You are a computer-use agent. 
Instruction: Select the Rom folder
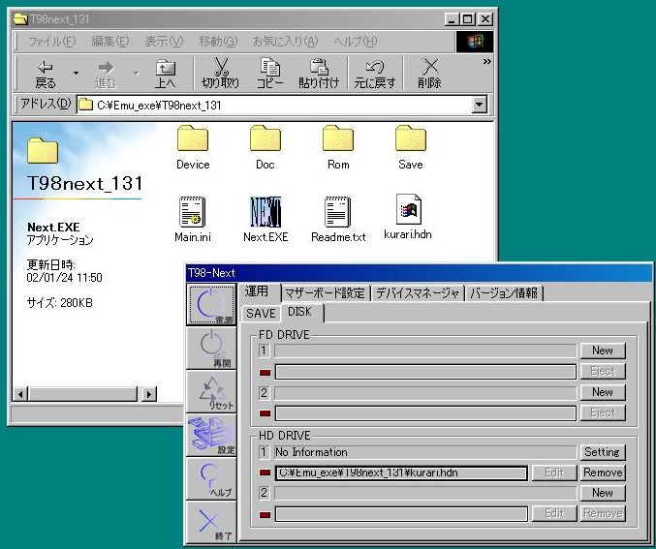point(338,147)
